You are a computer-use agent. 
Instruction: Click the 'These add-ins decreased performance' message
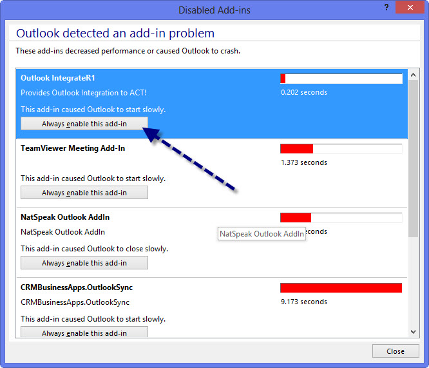128,51
